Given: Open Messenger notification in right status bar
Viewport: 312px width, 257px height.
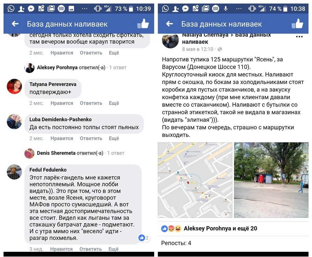Looking at the screenshot, I should tap(185, 9).
